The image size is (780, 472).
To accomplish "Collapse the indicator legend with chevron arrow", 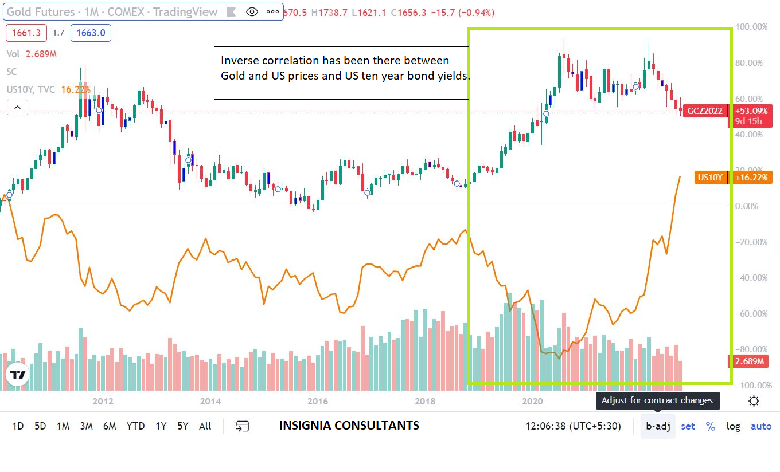I will [17, 107].
